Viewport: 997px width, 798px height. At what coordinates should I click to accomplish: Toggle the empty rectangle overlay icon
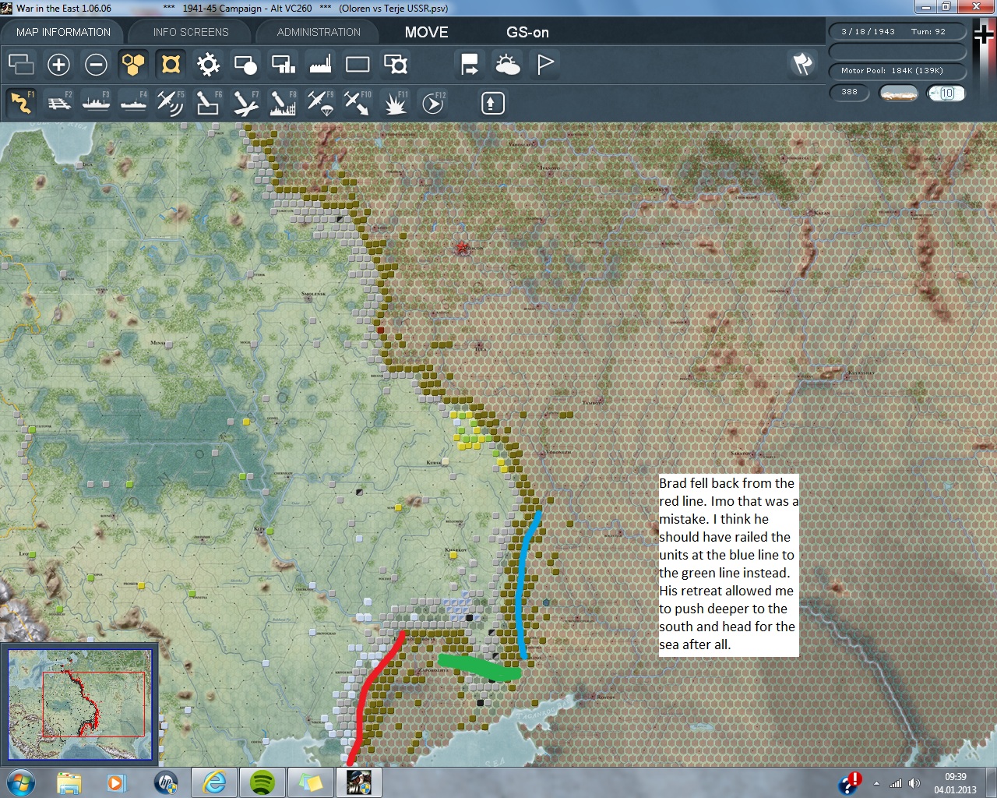[358, 64]
